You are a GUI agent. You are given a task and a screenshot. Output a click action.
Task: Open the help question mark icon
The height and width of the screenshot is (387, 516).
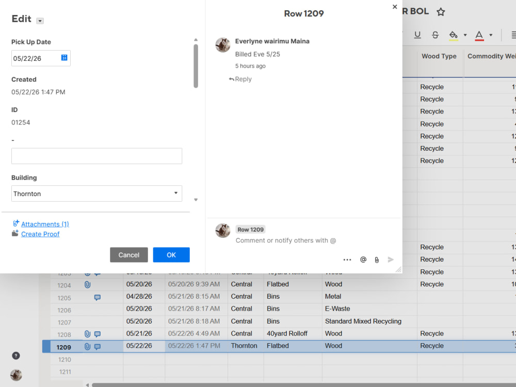[x=16, y=356]
